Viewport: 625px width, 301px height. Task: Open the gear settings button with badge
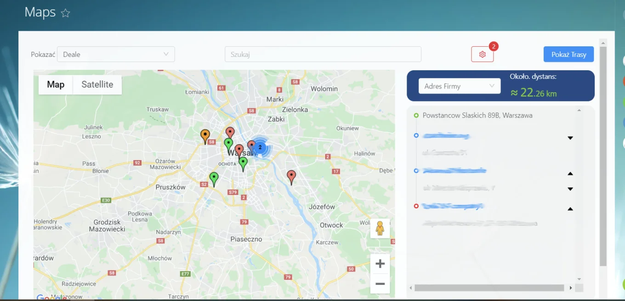pos(482,54)
